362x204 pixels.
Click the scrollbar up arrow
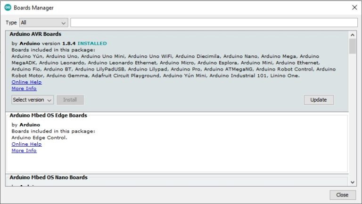pyautogui.click(x=353, y=35)
